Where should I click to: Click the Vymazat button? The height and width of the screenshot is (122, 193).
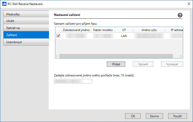tap(172, 64)
